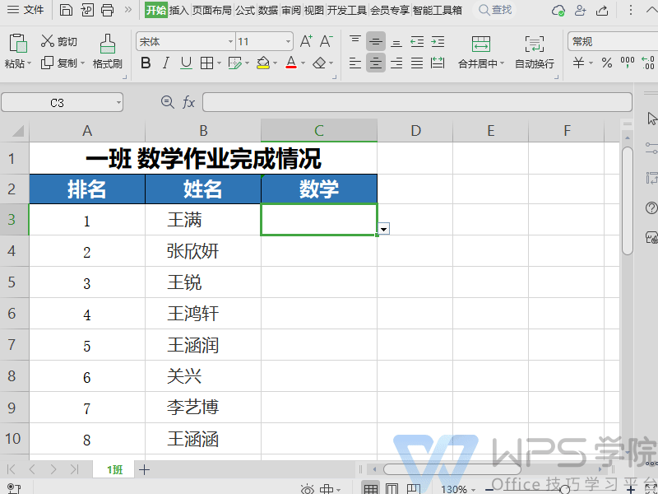
Task: Click the fx insert function icon
Action: [x=188, y=101]
